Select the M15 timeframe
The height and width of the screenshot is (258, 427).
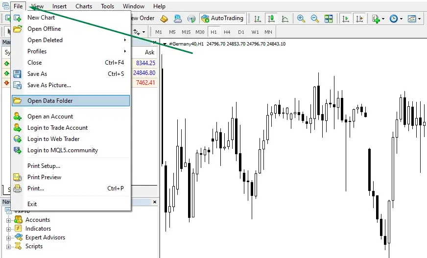point(186,32)
